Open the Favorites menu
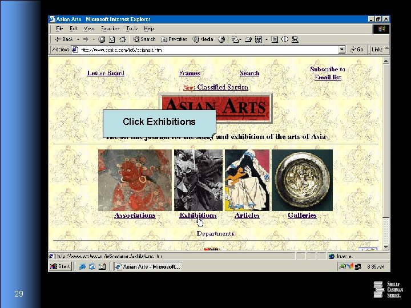The height and width of the screenshot is (308, 411). coord(110,29)
